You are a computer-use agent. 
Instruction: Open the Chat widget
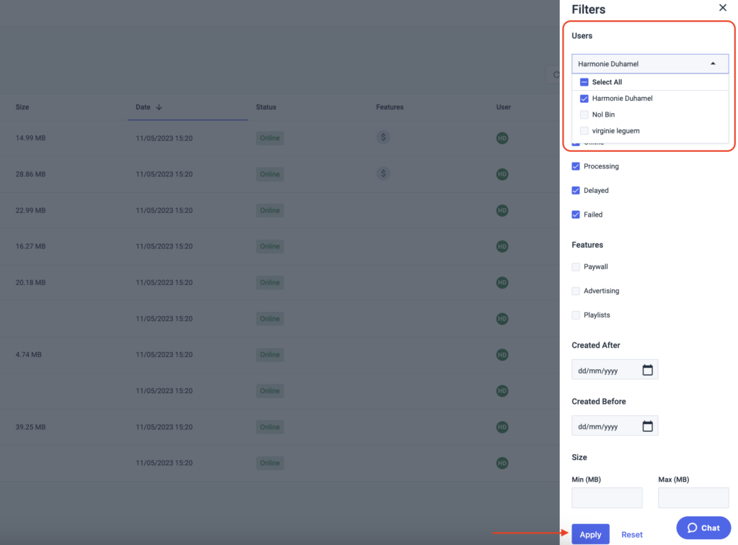coord(703,528)
